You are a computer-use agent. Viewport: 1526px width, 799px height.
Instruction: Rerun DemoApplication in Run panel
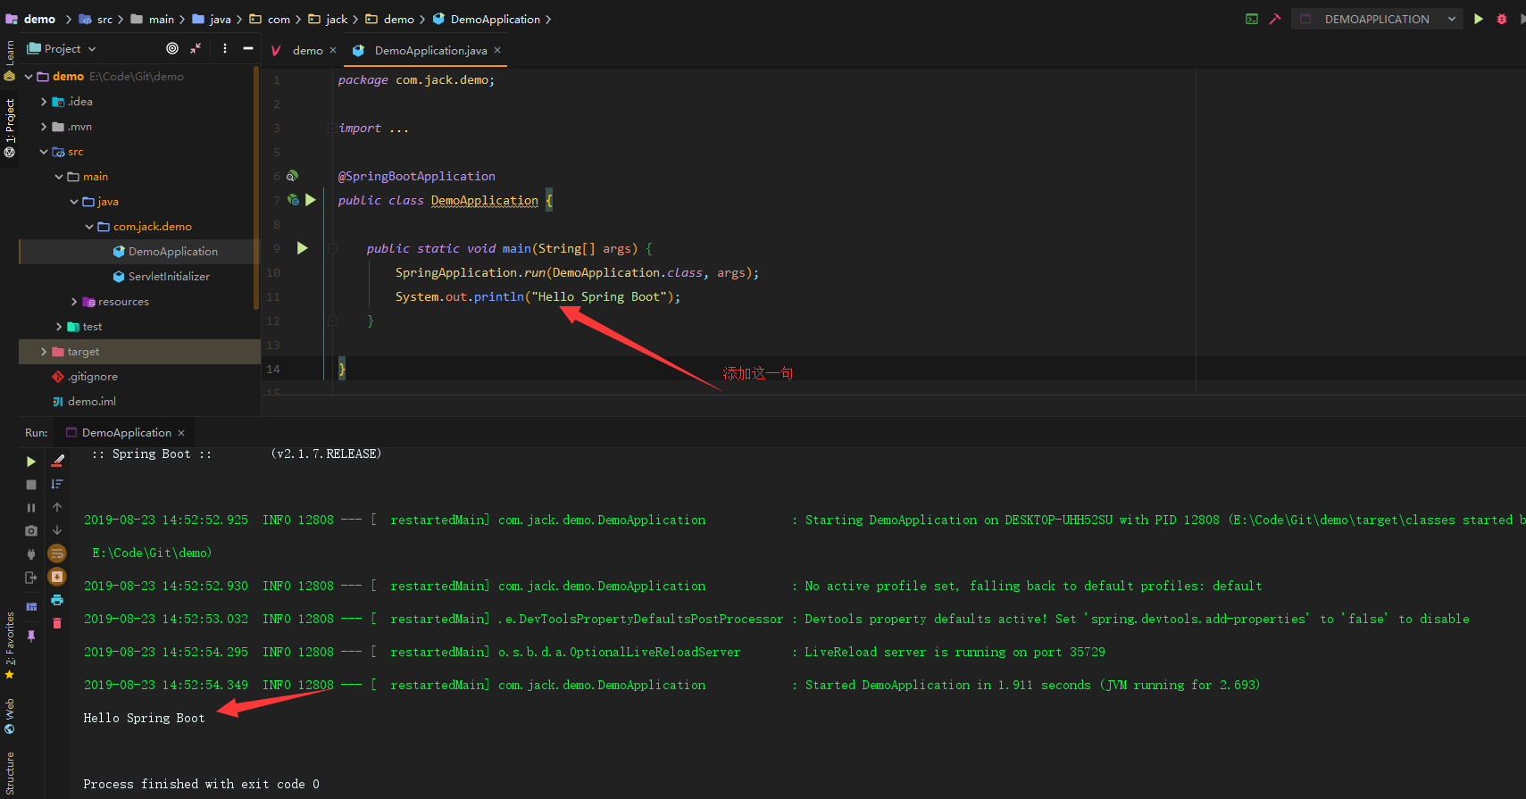pyautogui.click(x=31, y=462)
